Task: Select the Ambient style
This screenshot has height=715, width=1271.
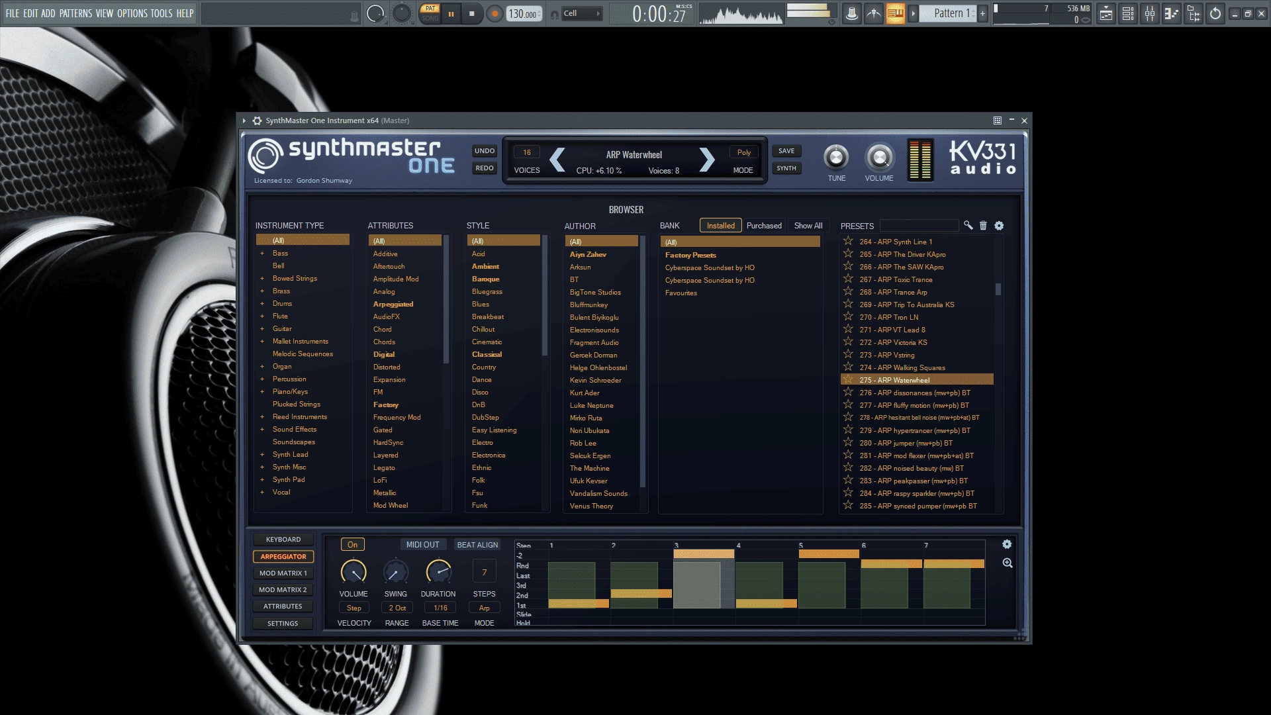Action: (x=485, y=267)
